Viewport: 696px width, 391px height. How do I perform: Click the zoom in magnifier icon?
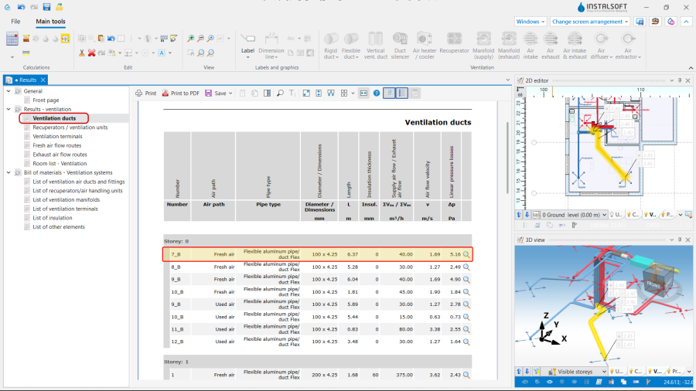coord(191,38)
